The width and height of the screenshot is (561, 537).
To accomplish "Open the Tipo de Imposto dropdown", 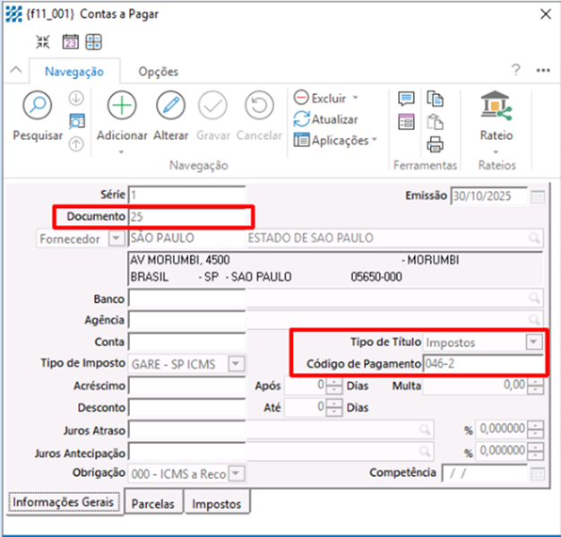I will point(235,363).
